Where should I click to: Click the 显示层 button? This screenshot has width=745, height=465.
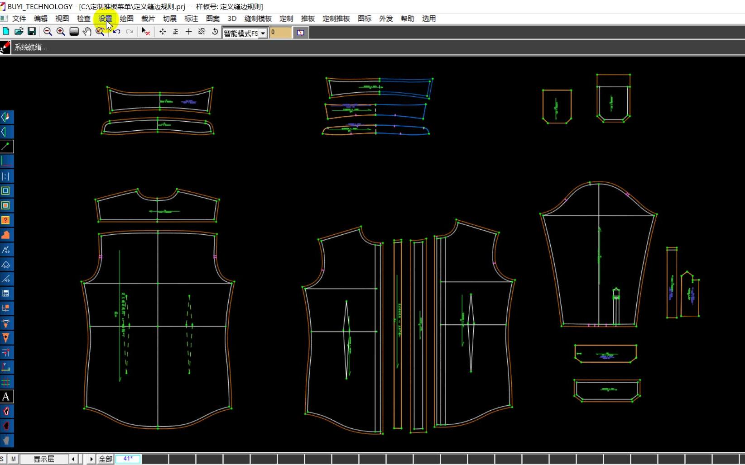coord(44,459)
